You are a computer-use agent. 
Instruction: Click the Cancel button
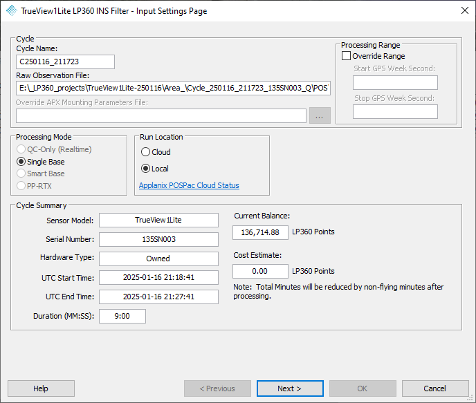[x=435, y=388]
